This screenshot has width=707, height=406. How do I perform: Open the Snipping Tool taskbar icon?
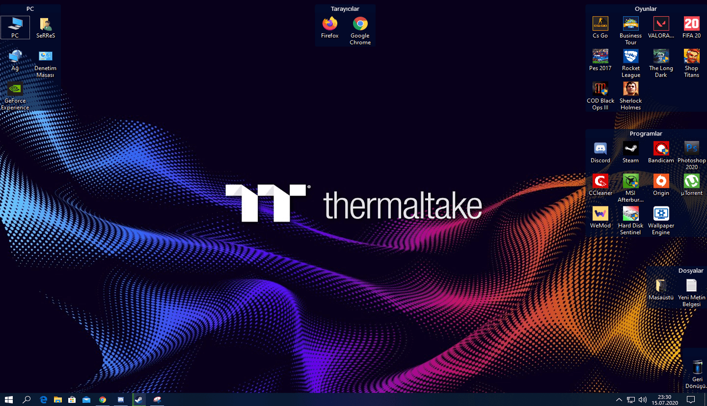click(x=157, y=400)
